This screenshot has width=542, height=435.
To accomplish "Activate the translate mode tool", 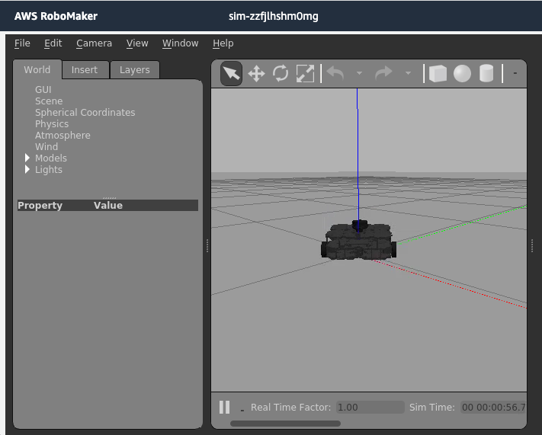I will click(256, 74).
